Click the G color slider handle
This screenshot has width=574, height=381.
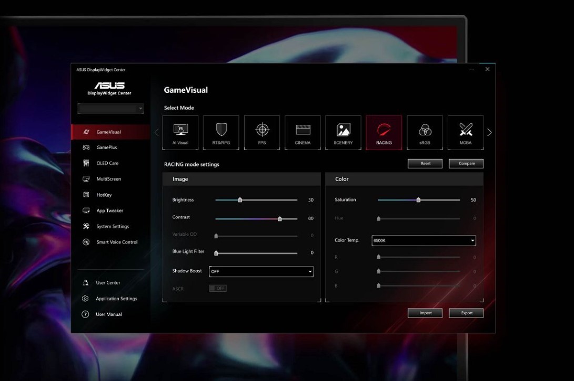click(378, 271)
